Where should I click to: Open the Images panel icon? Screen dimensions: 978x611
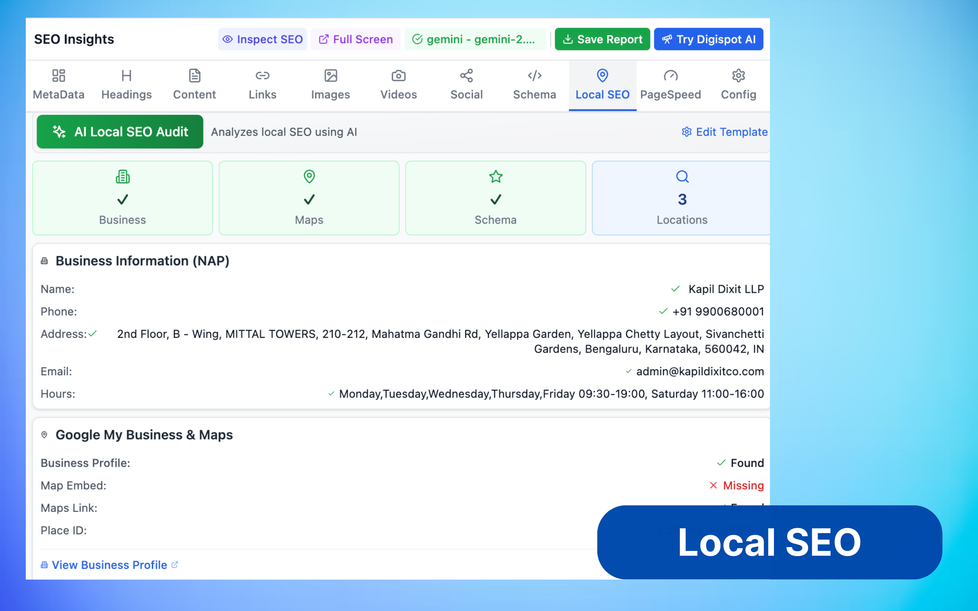coord(330,75)
